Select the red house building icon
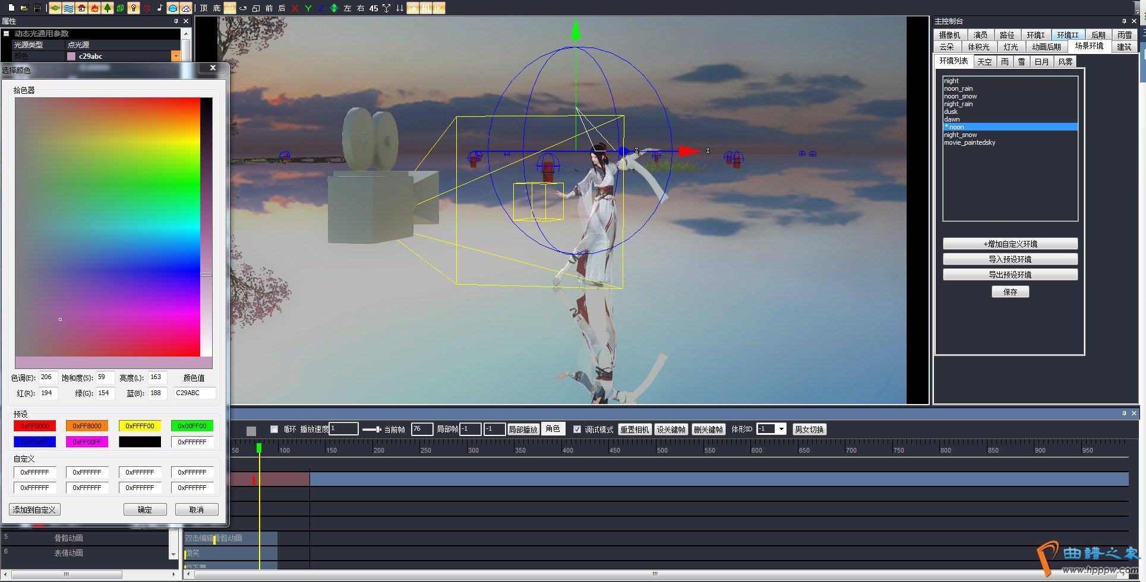Viewport: 1146px width, 582px height. [x=81, y=8]
